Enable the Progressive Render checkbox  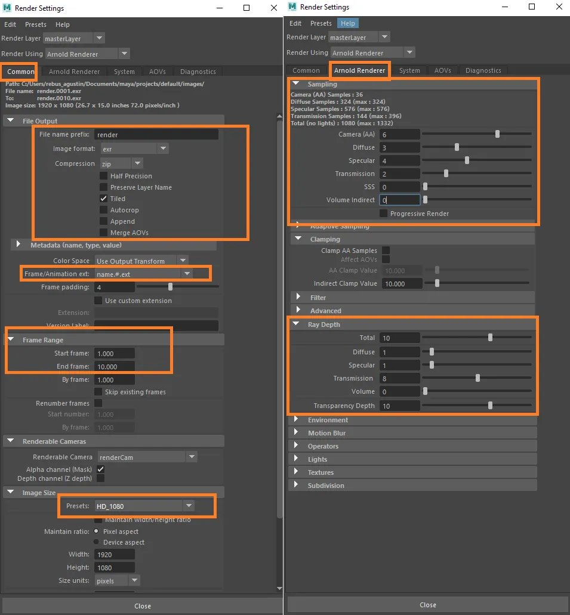[x=384, y=214]
